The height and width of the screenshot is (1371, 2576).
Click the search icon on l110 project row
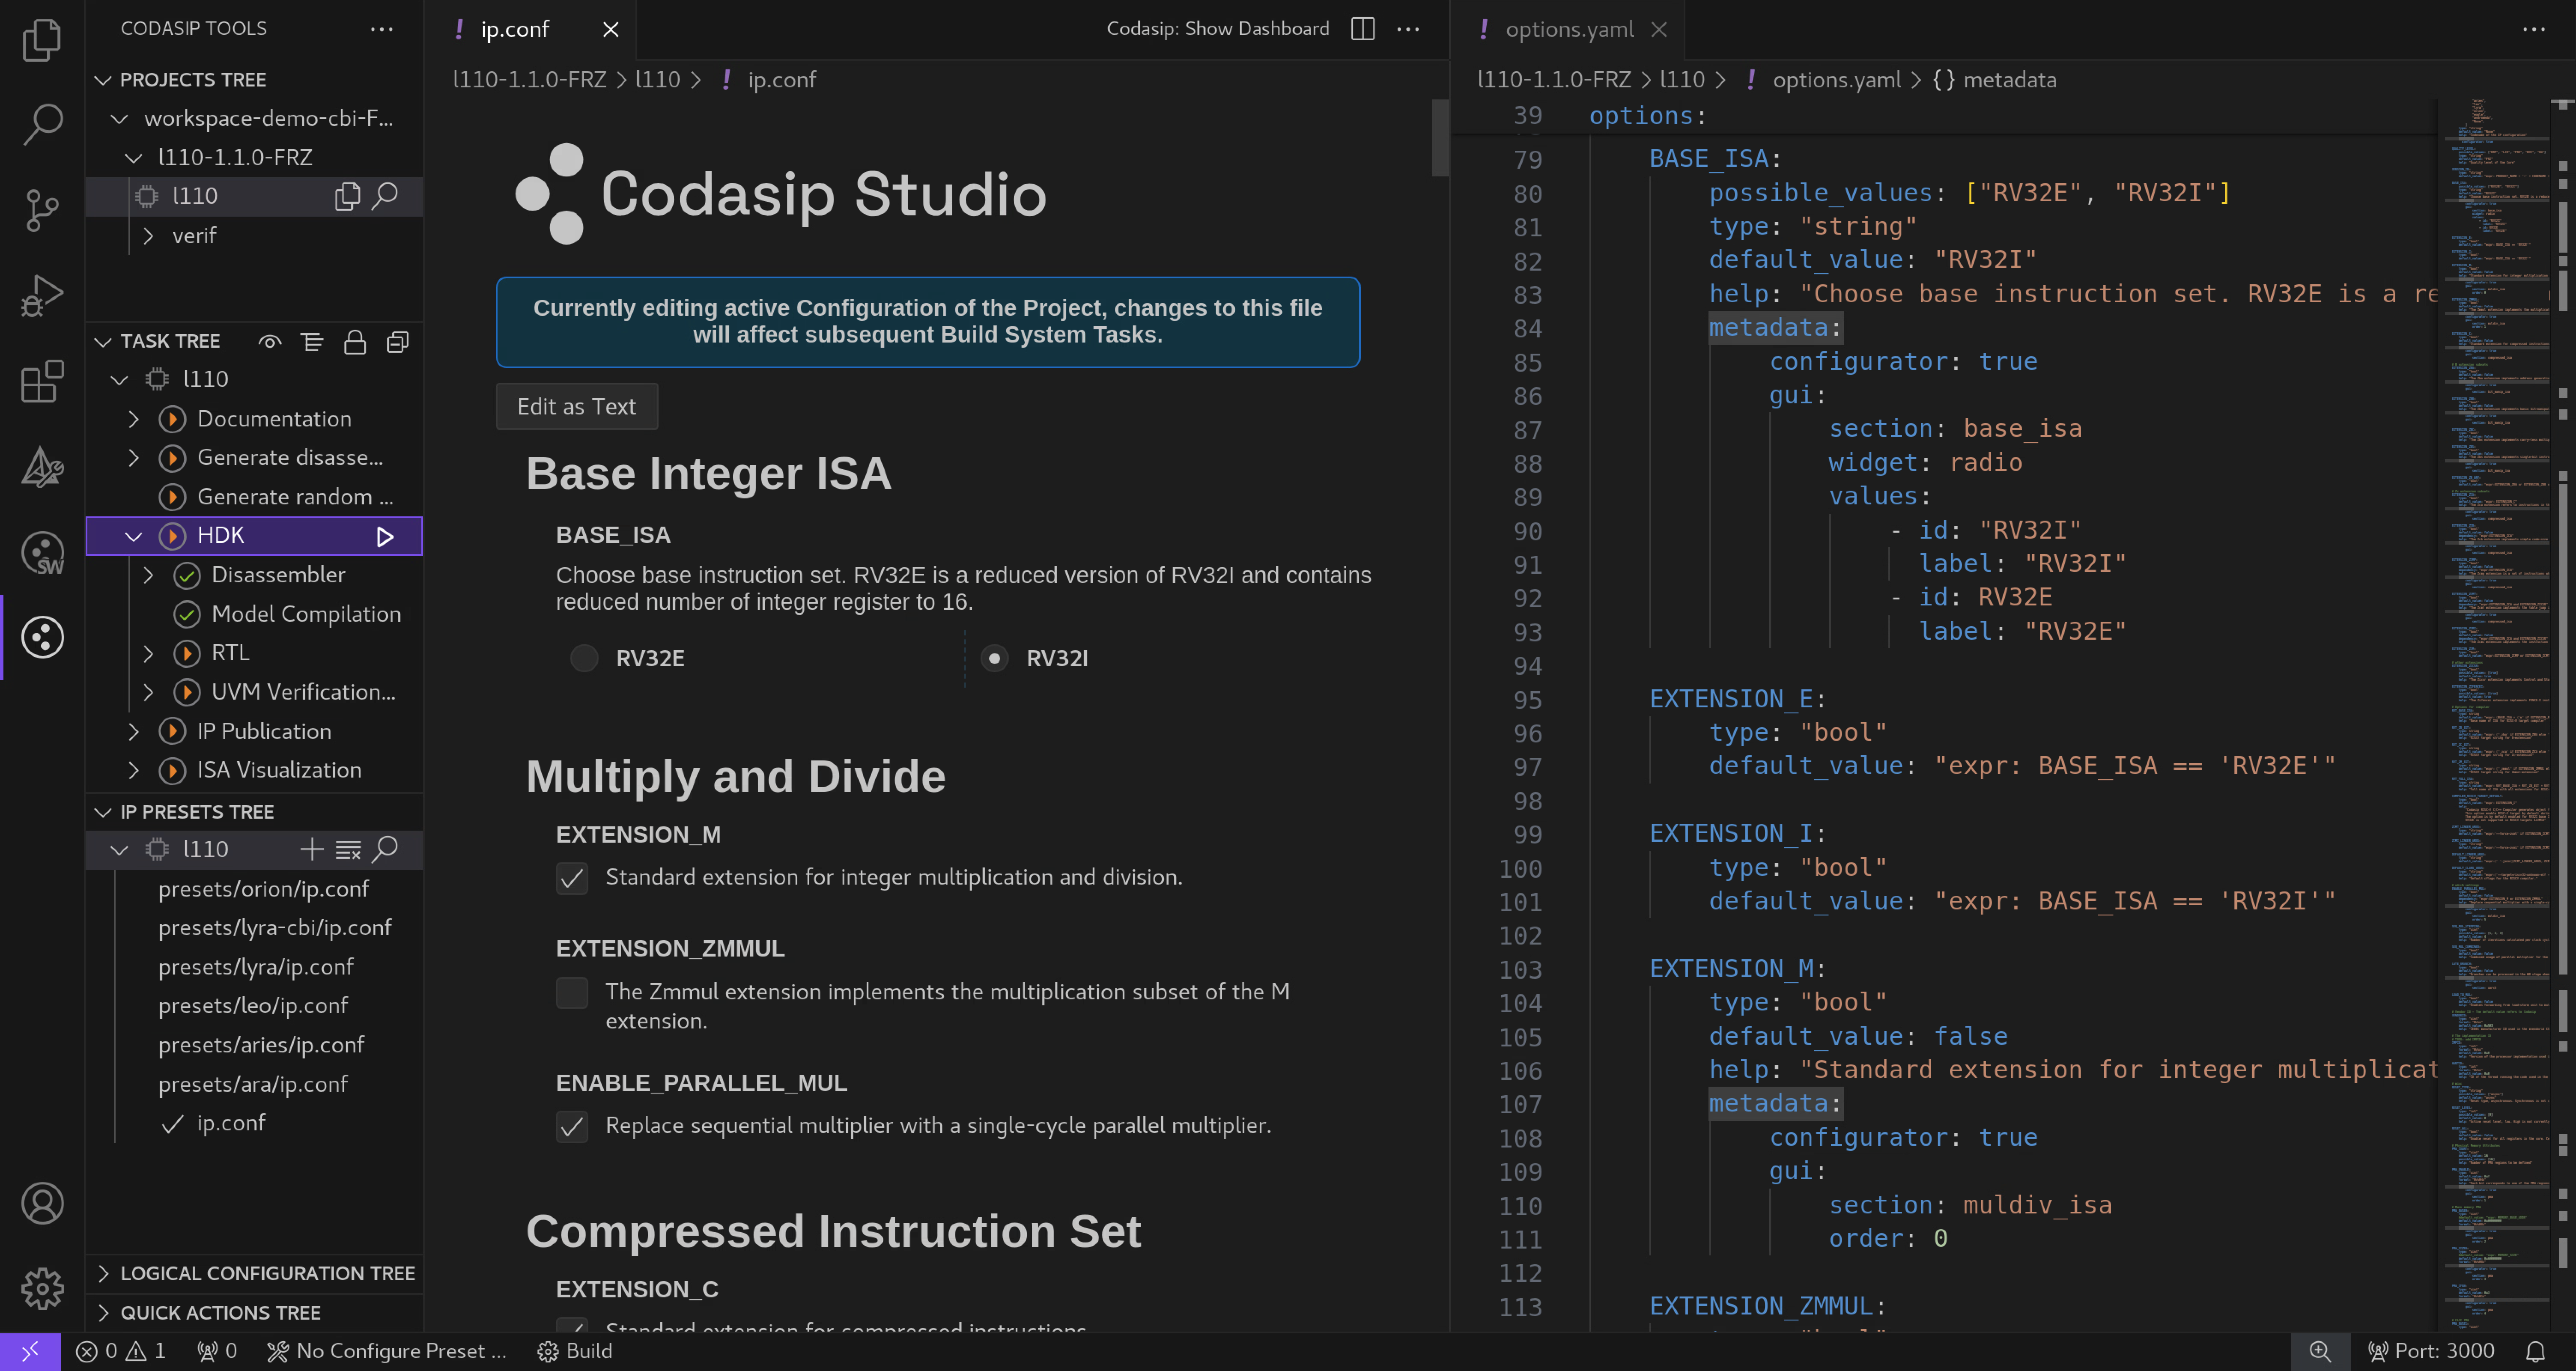(385, 196)
